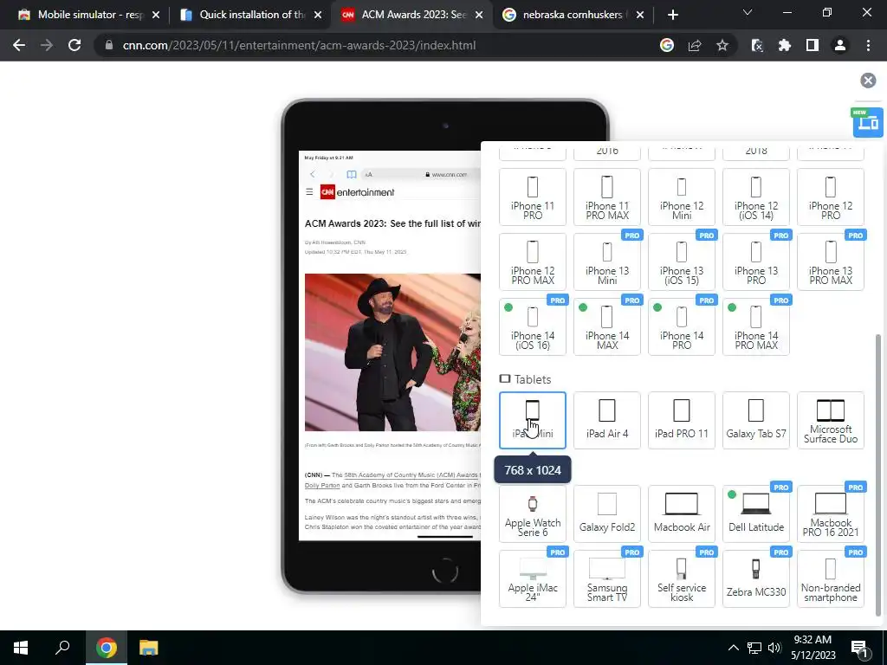Switch to the Quick installation tab
The image size is (887, 665).
250,15
